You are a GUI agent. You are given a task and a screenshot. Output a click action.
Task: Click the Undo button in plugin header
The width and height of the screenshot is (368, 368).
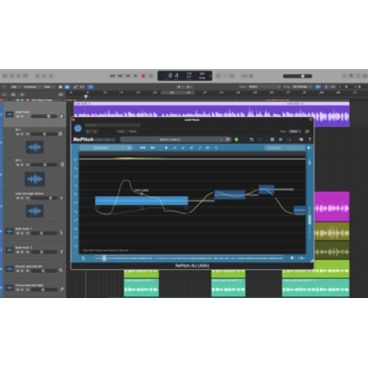point(121,131)
